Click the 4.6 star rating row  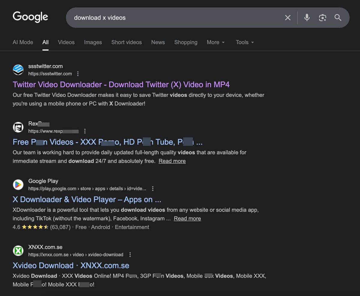tap(81, 227)
